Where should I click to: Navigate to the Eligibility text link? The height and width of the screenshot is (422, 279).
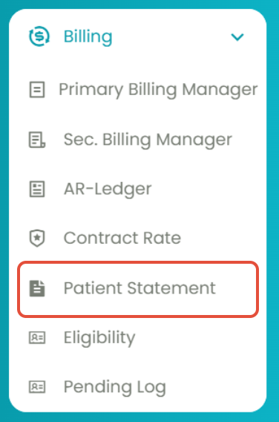tap(99, 338)
